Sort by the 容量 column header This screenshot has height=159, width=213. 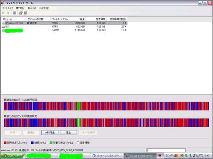coord(78,19)
